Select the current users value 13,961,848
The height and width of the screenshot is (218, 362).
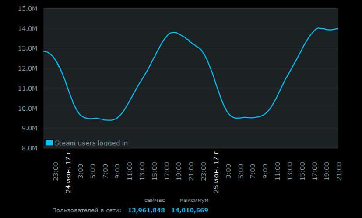coord(146,211)
